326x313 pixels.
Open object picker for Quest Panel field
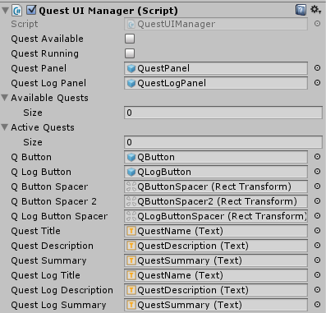[x=317, y=68]
